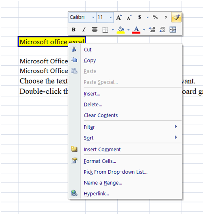This screenshot has height=215, width=204.
Task: Click the Grow Font icon
Action: pyautogui.click(x=119, y=17)
